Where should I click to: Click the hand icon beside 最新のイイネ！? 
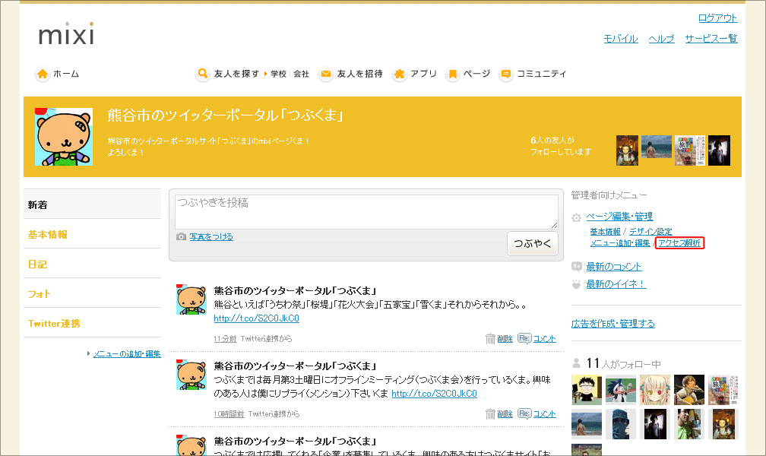577,284
